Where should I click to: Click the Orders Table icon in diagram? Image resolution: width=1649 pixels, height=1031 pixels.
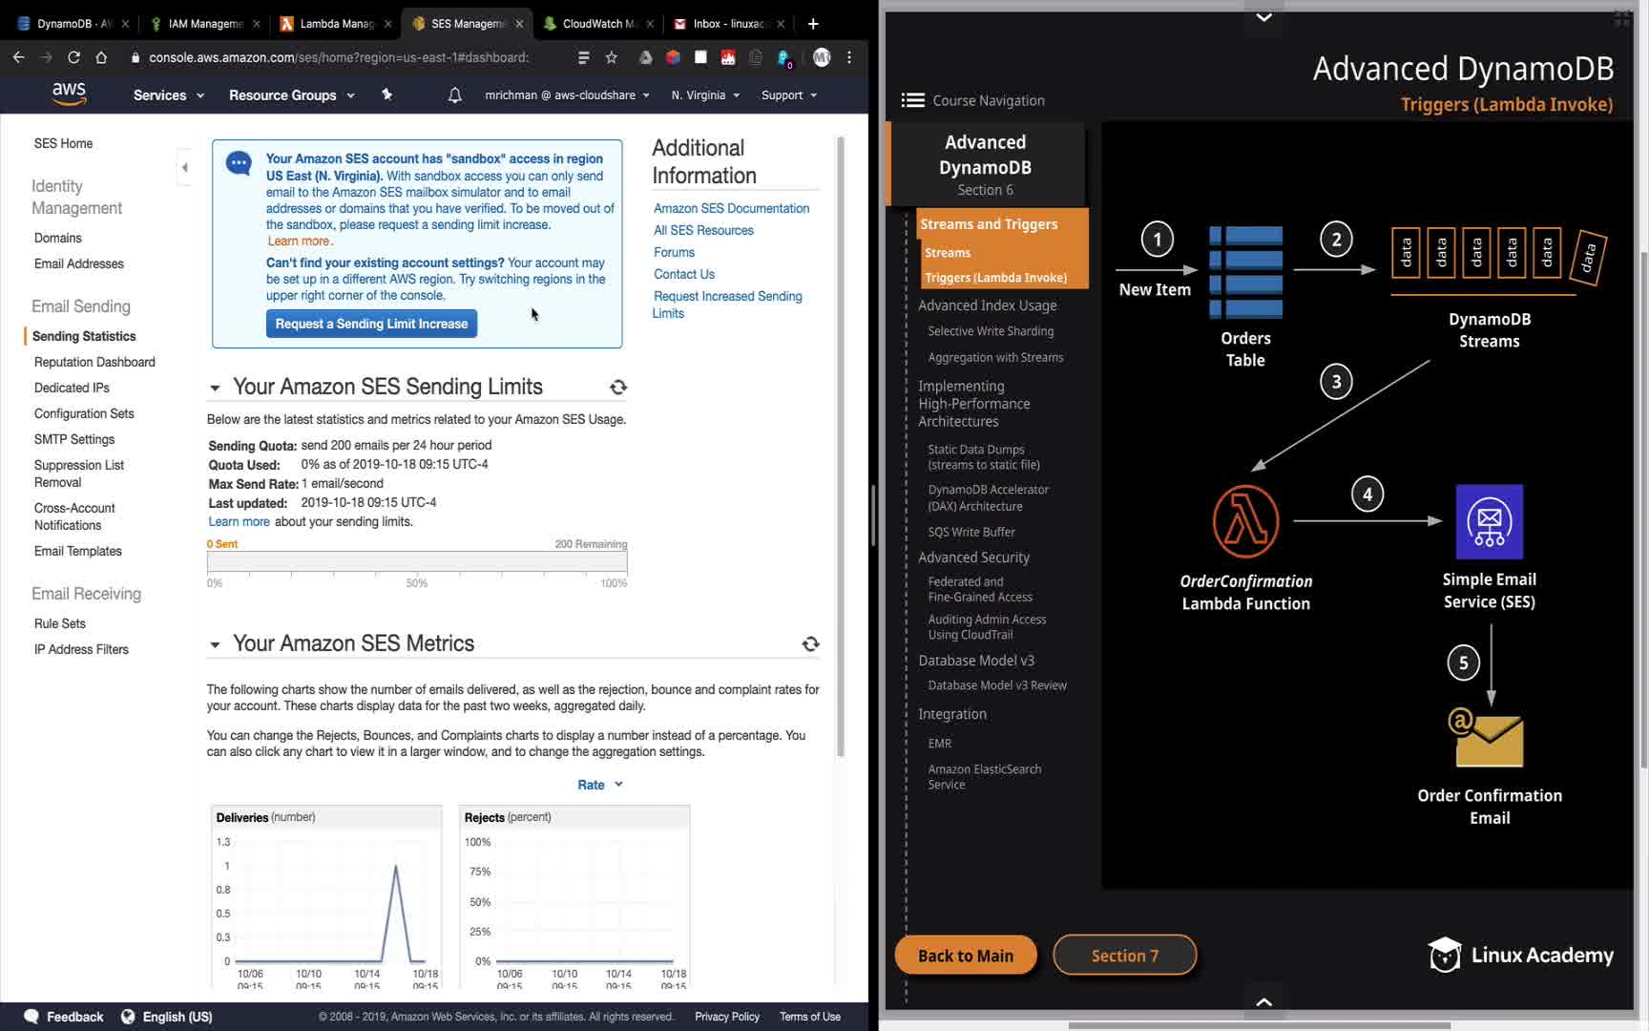pyautogui.click(x=1245, y=271)
